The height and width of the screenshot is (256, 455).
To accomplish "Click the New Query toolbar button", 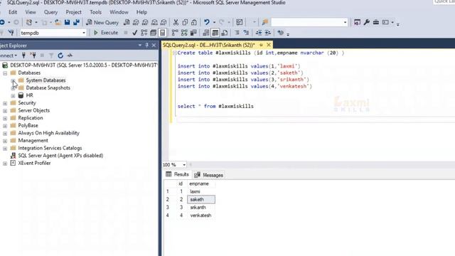I will click(102, 22).
